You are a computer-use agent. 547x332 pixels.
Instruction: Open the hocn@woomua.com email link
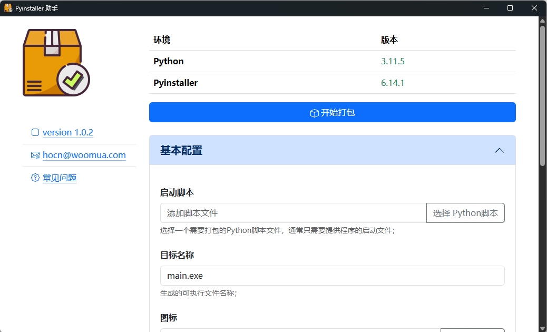(84, 155)
